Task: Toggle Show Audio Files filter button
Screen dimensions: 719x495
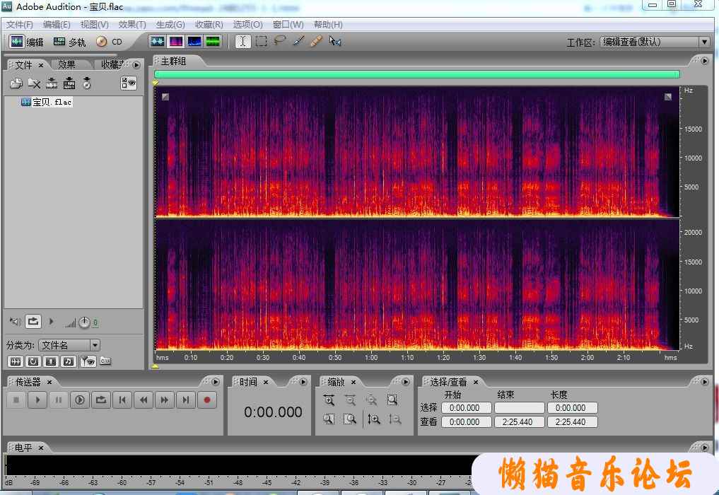Action: click(x=15, y=361)
